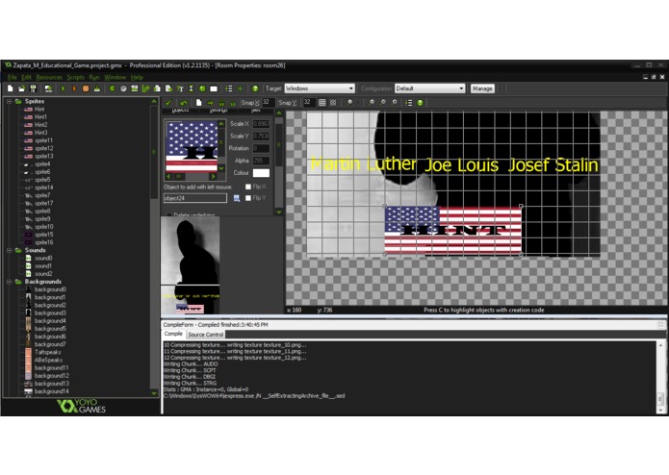The height and width of the screenshot is (475, 669).
Task: Click the object24 name field
Action: pyautogui.click(x=195, y=198)
